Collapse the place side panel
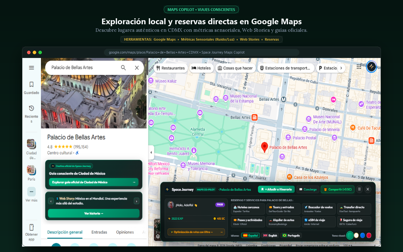Viewport: 403px width, 252px height. pyautogui.click(x=151, y=152)
